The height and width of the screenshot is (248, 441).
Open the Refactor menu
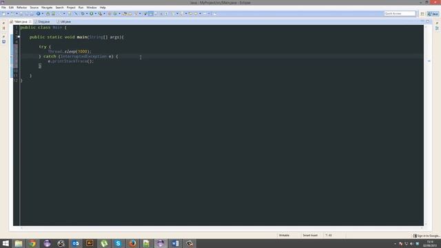click(x=21, y=8)
